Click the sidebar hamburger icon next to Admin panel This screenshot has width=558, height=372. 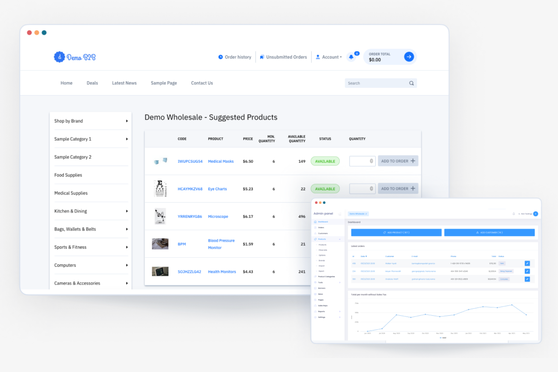coord(340,214)
